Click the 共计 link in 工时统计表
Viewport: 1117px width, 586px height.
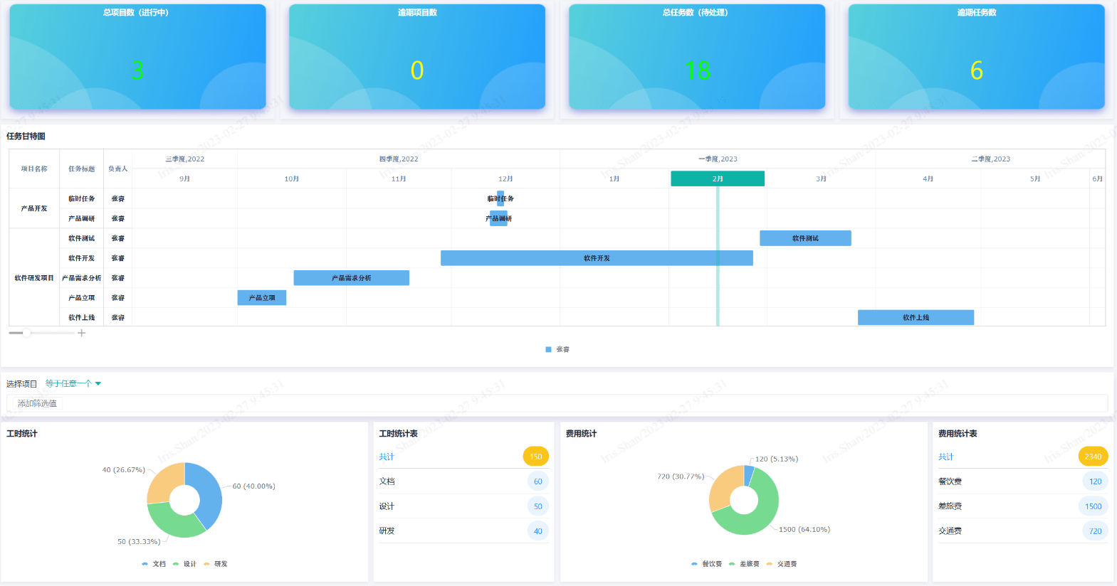point(387,457)
